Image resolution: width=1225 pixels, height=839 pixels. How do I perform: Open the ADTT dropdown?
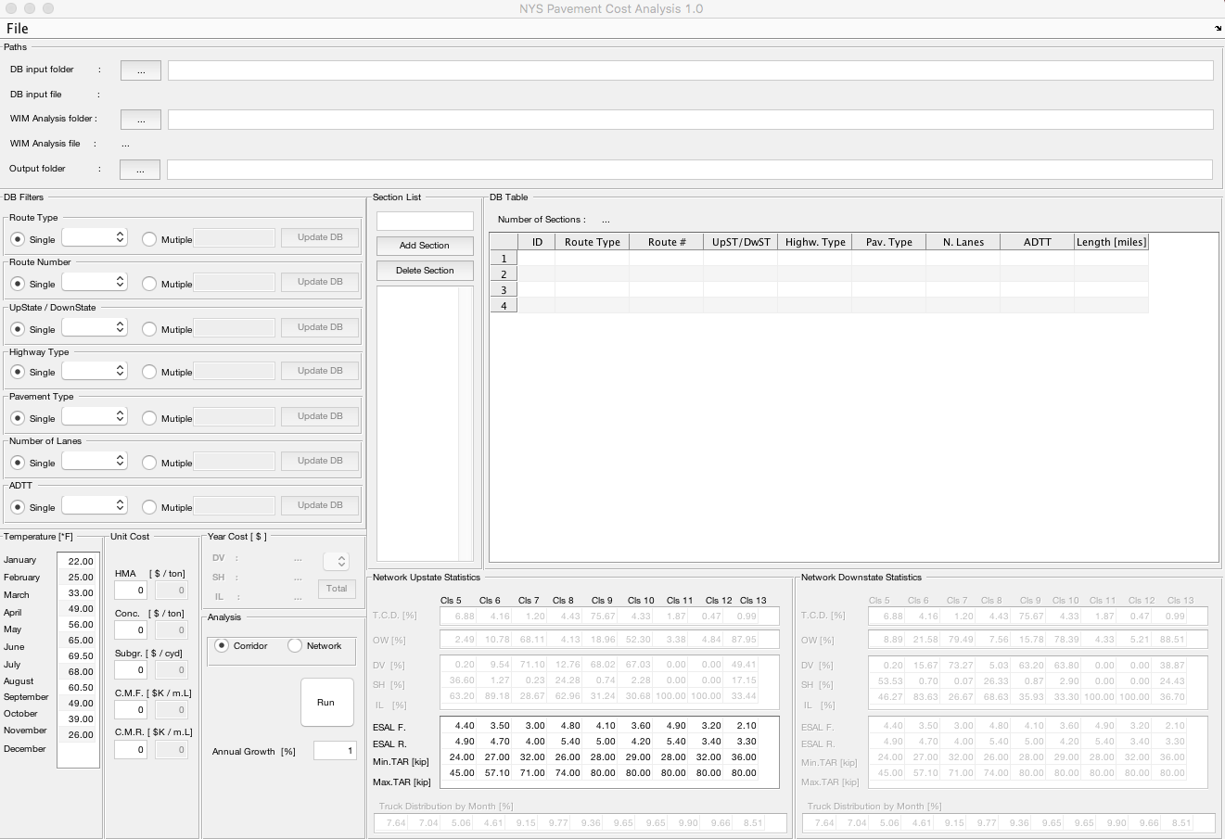click(x=94, y=505)
